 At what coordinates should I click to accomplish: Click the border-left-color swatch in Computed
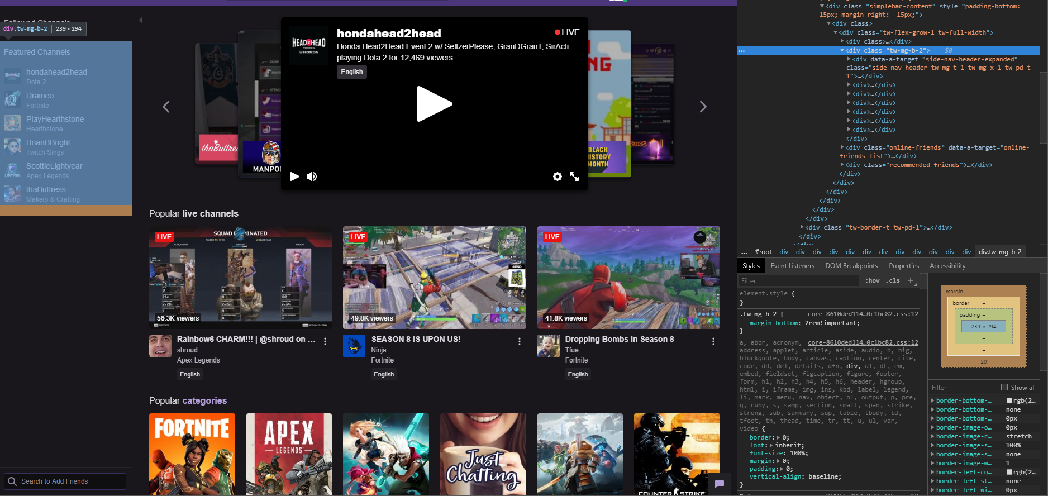(1009, 472)
